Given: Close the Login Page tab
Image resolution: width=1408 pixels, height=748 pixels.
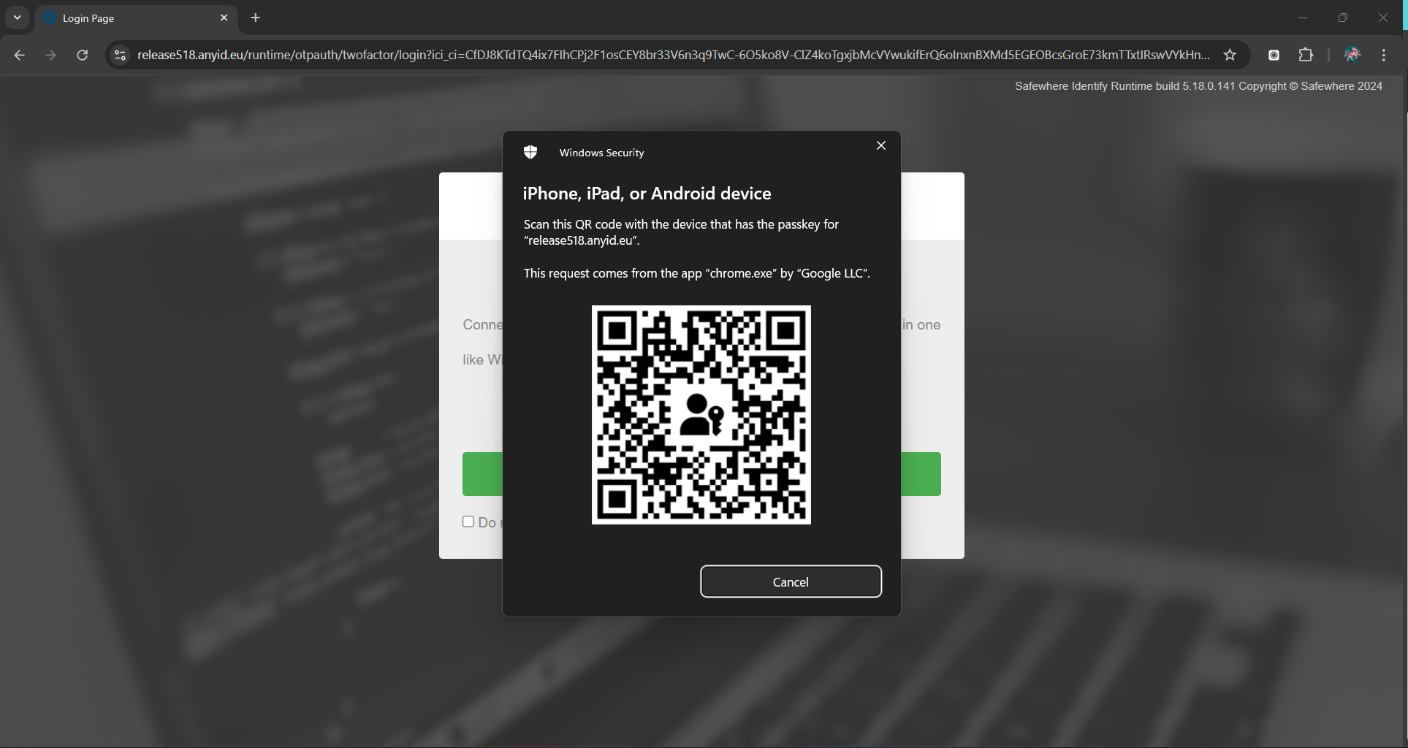Looking at the screenshot, I should coord(224,18).
